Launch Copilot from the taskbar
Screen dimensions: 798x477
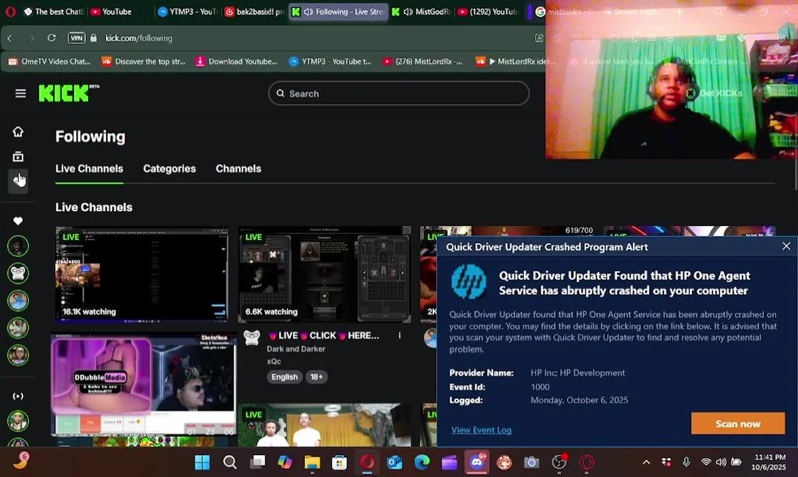point(285,462)
